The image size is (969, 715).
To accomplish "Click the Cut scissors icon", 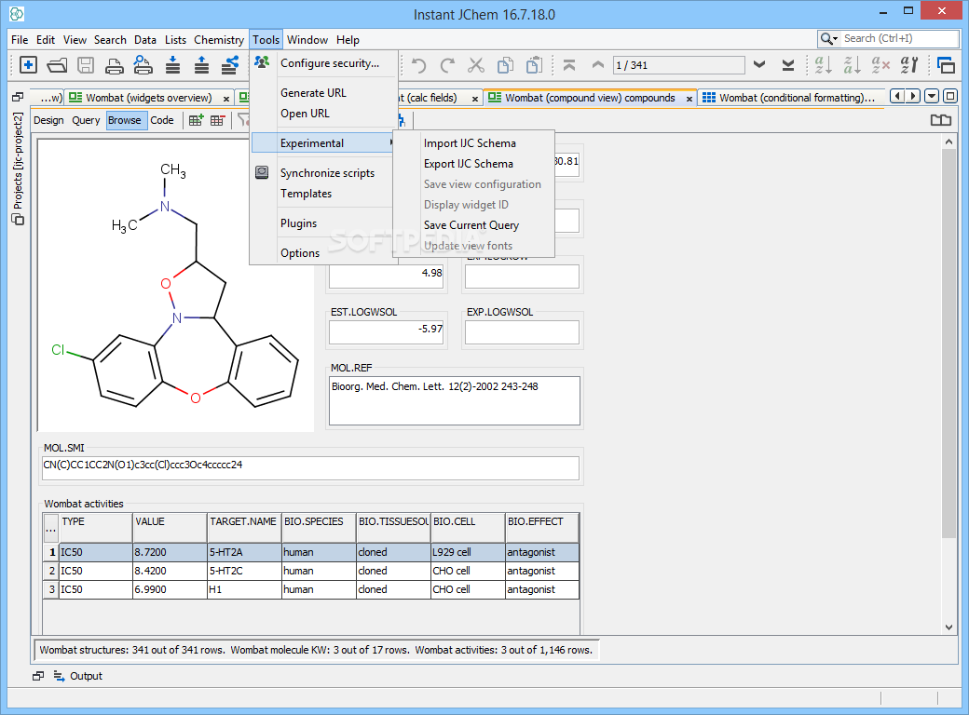I will [476, 65].
